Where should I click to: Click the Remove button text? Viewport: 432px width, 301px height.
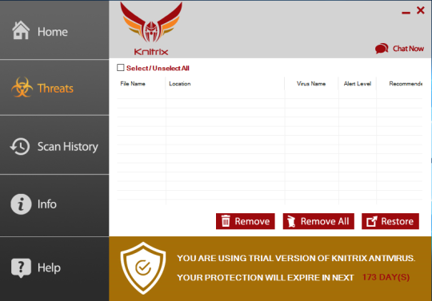[252, 221]
